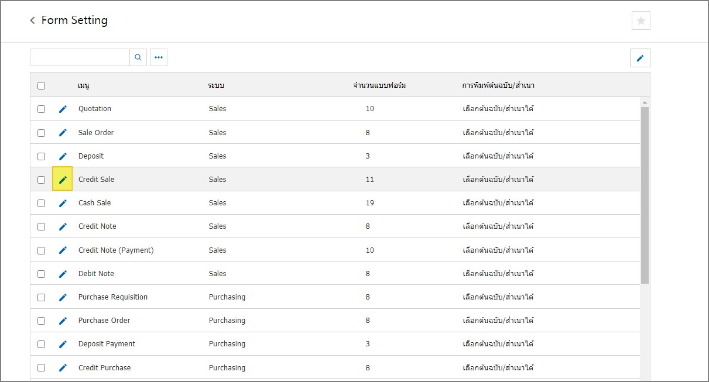The height and width of the screenshot is (382, 709).
Task: Go back using the Form Setting chevron
Action: [x=33, y=20]
